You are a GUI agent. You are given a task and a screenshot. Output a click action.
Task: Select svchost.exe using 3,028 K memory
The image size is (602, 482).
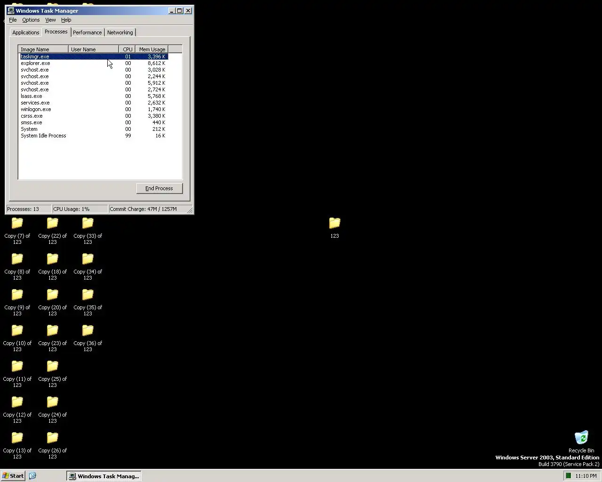pos(93,70)
